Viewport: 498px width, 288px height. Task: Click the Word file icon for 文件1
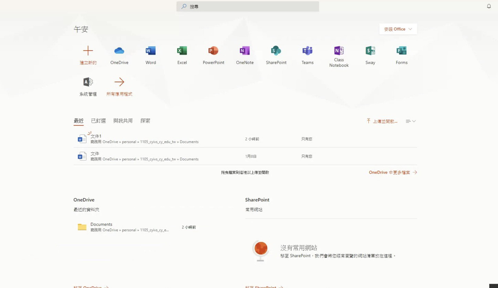tap(82, 139)
